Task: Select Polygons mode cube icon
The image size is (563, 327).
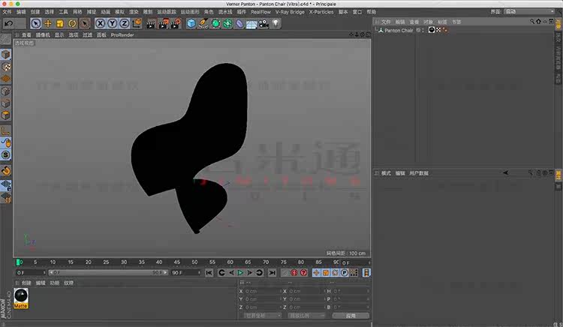Action: (6, 115)
